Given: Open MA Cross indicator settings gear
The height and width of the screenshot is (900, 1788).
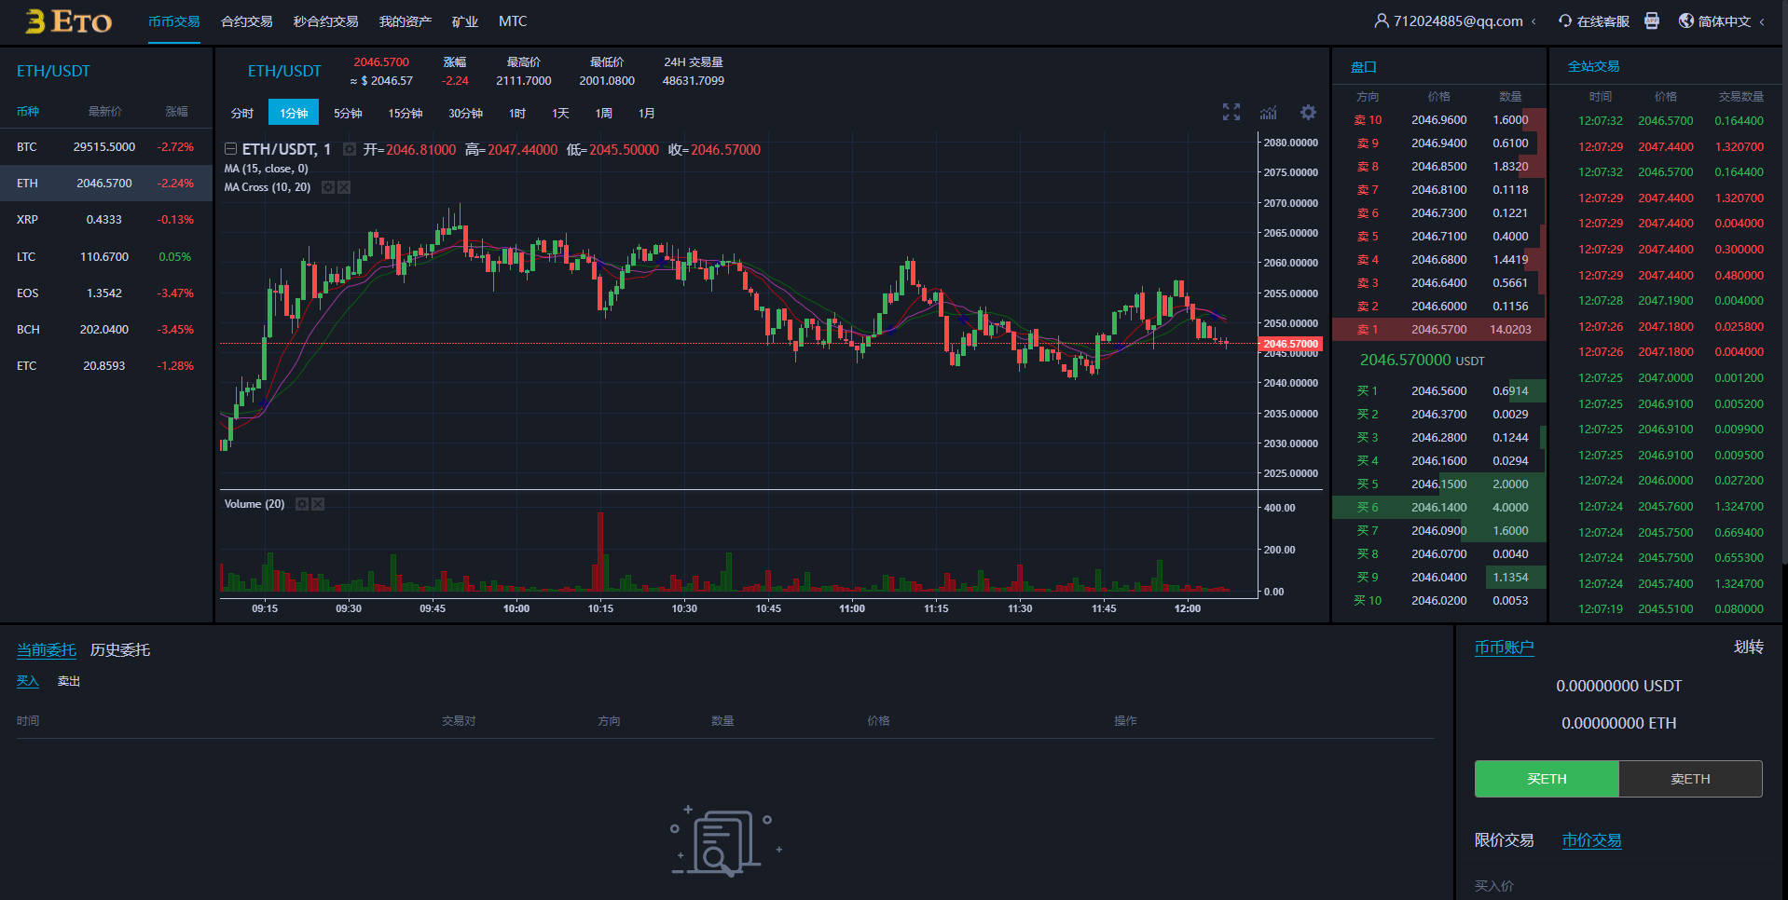Looking at the screenshot, I should tap(328, 187).
